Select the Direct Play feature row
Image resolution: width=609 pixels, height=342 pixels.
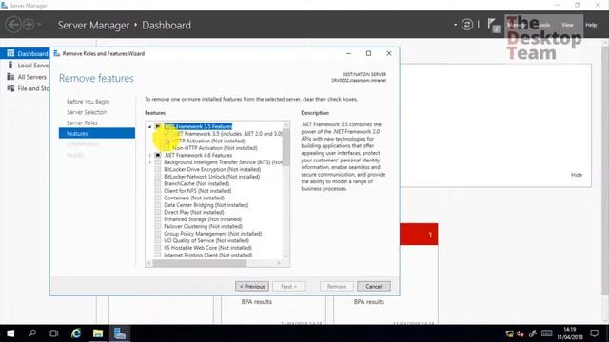[194, 212]
